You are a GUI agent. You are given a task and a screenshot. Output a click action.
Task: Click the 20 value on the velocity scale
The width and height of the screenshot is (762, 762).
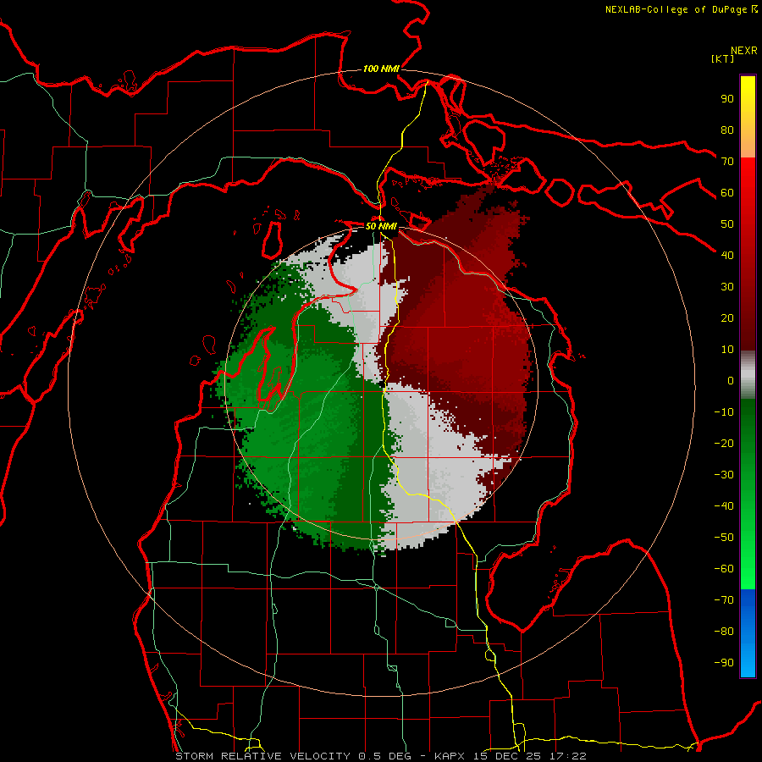pos(727,317)
